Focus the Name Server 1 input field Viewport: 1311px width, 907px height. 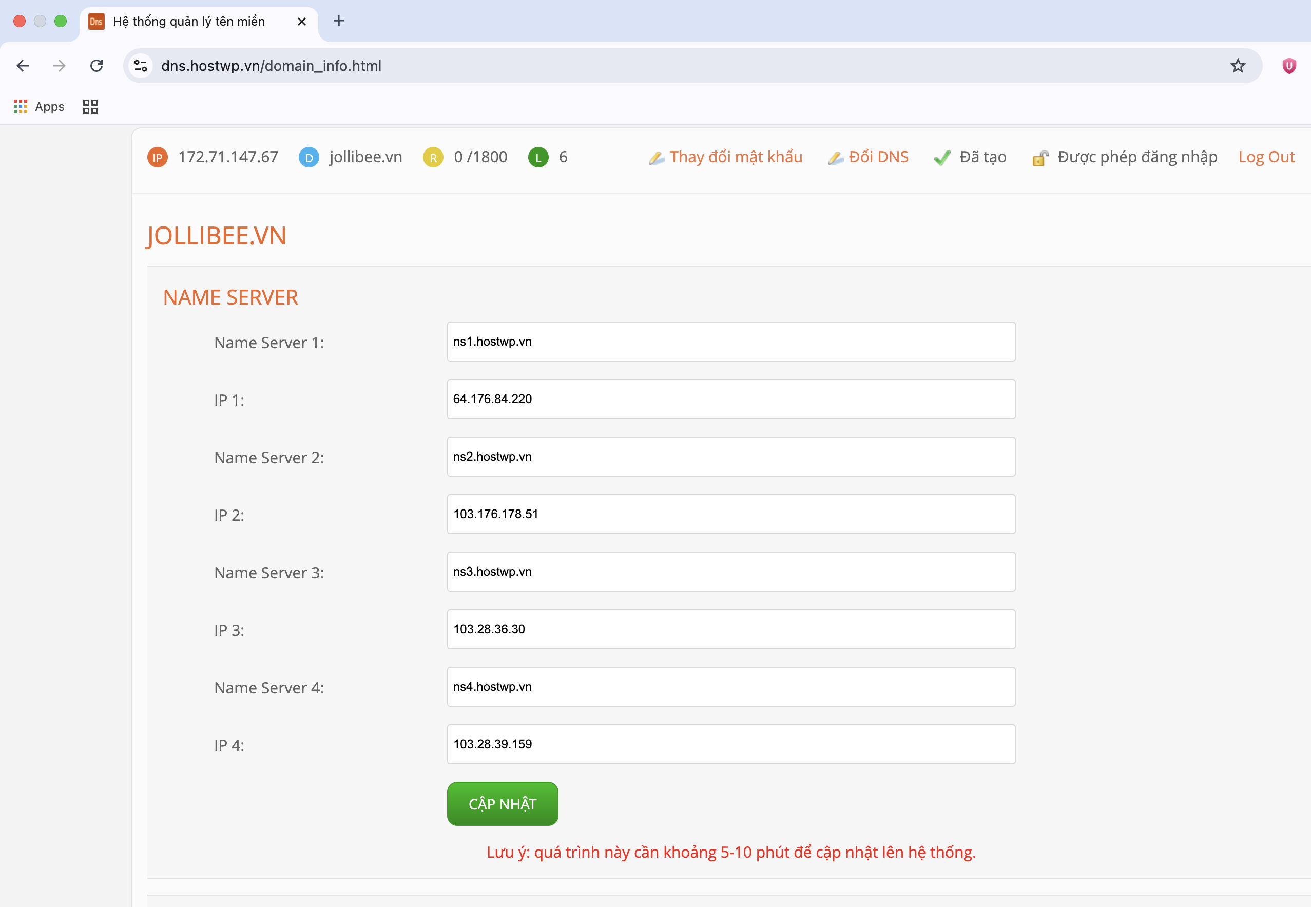730,342
